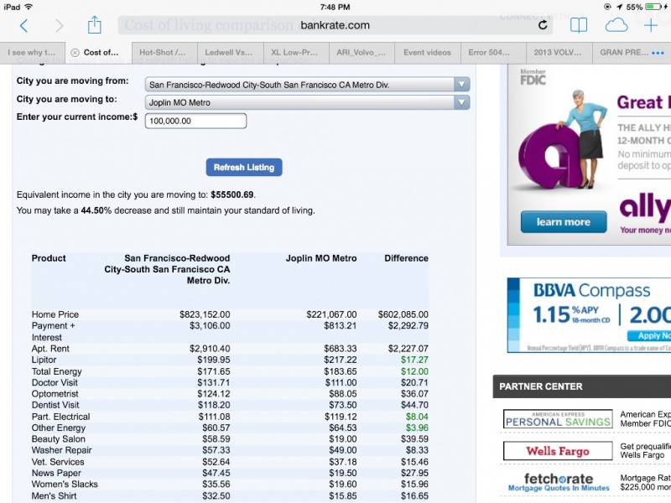The image size is (671, 503).
Task: Switch to the ARI_Volvo tab
Action: click(362, 53)
